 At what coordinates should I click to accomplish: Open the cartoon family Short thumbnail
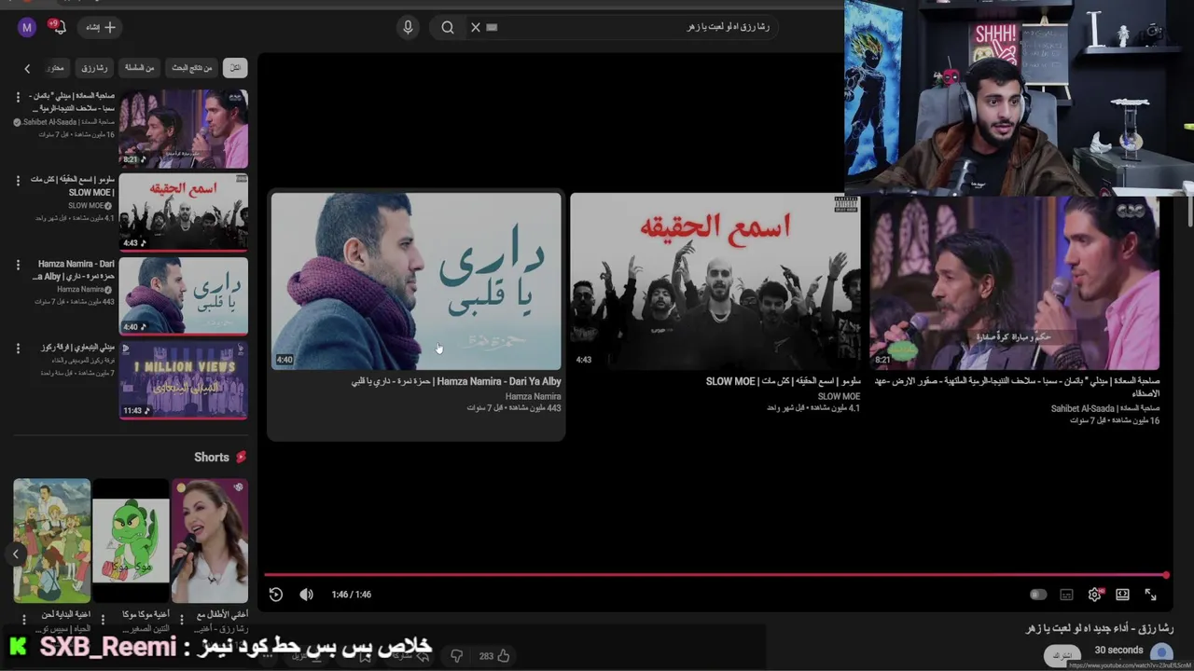click(x=52, y=541)
